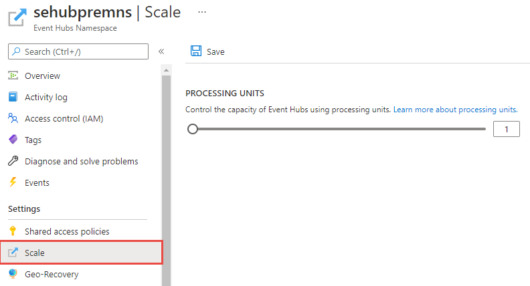This screenshot has width=530, height=286.
Task: Collapse the sidebar with double chevron
Action: coord(161,51)
